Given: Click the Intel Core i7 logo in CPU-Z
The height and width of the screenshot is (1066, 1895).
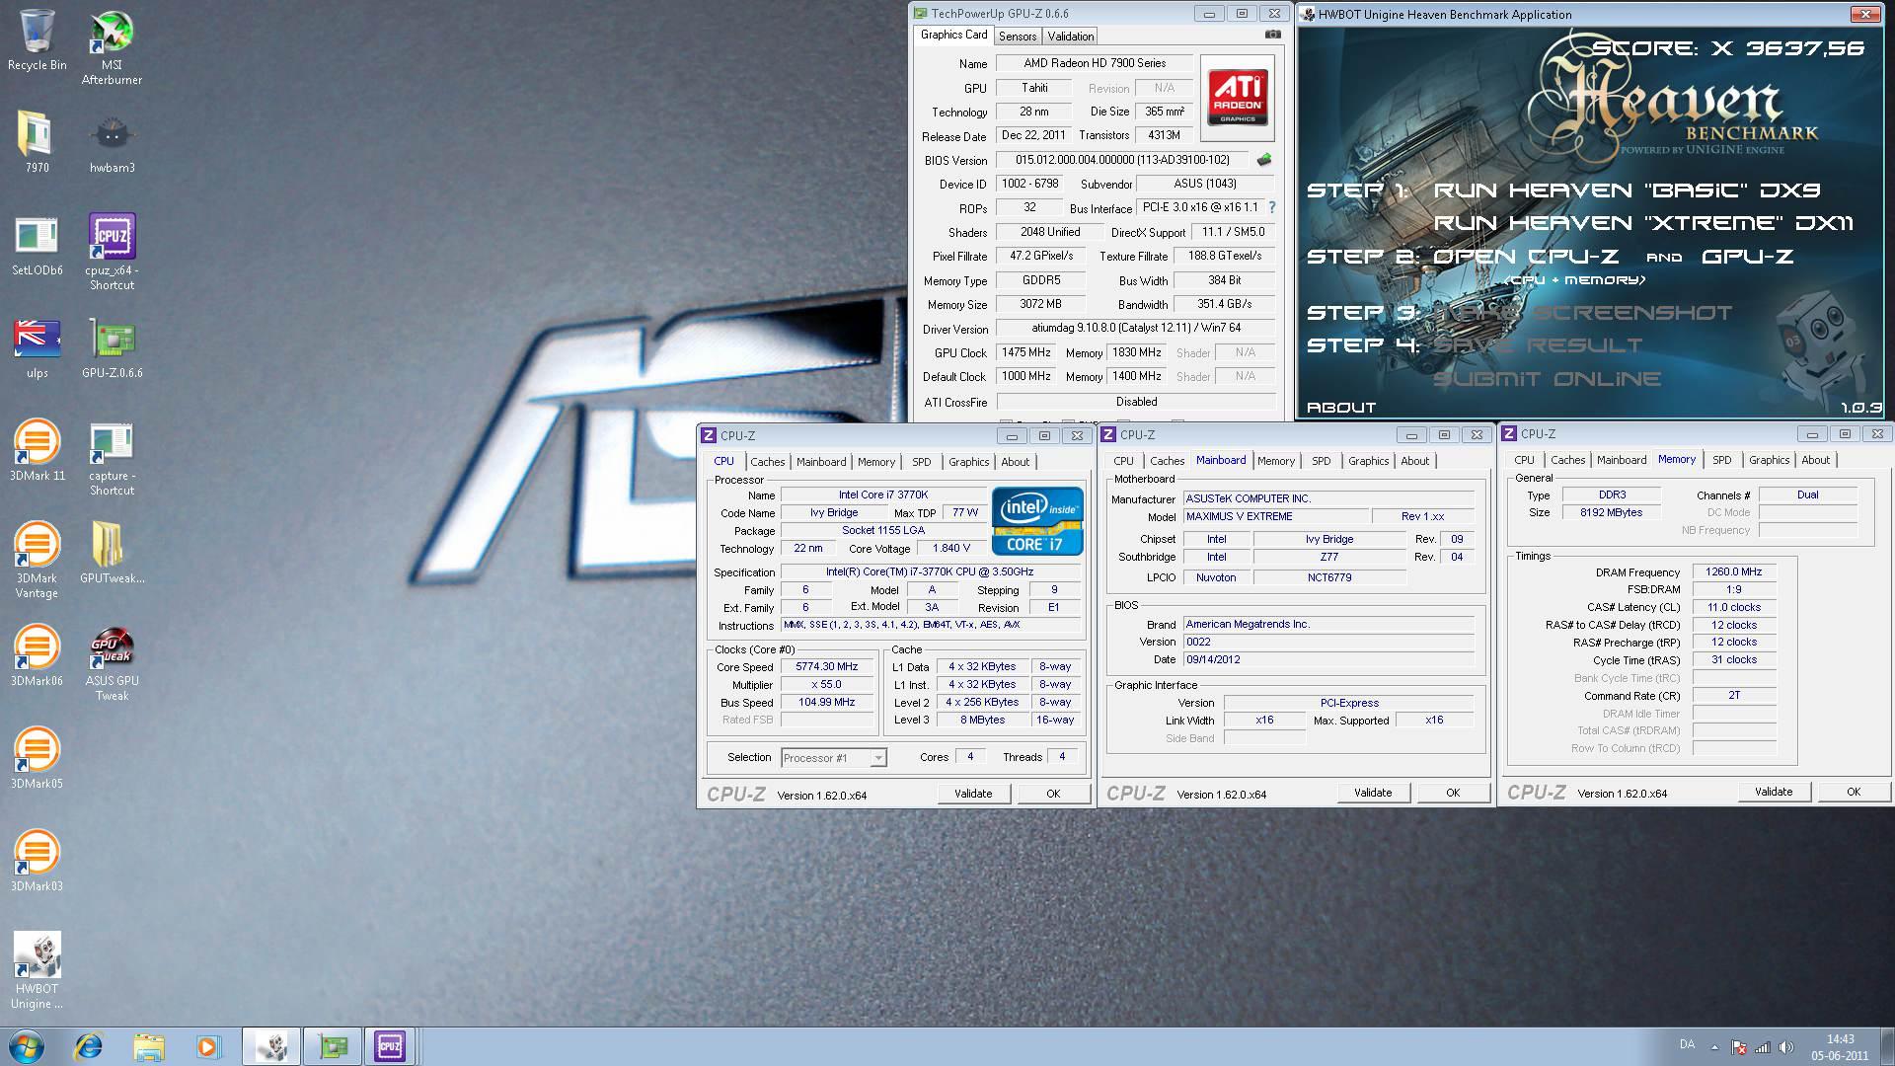Looking at the screenshot, I should click(1037, 521).
